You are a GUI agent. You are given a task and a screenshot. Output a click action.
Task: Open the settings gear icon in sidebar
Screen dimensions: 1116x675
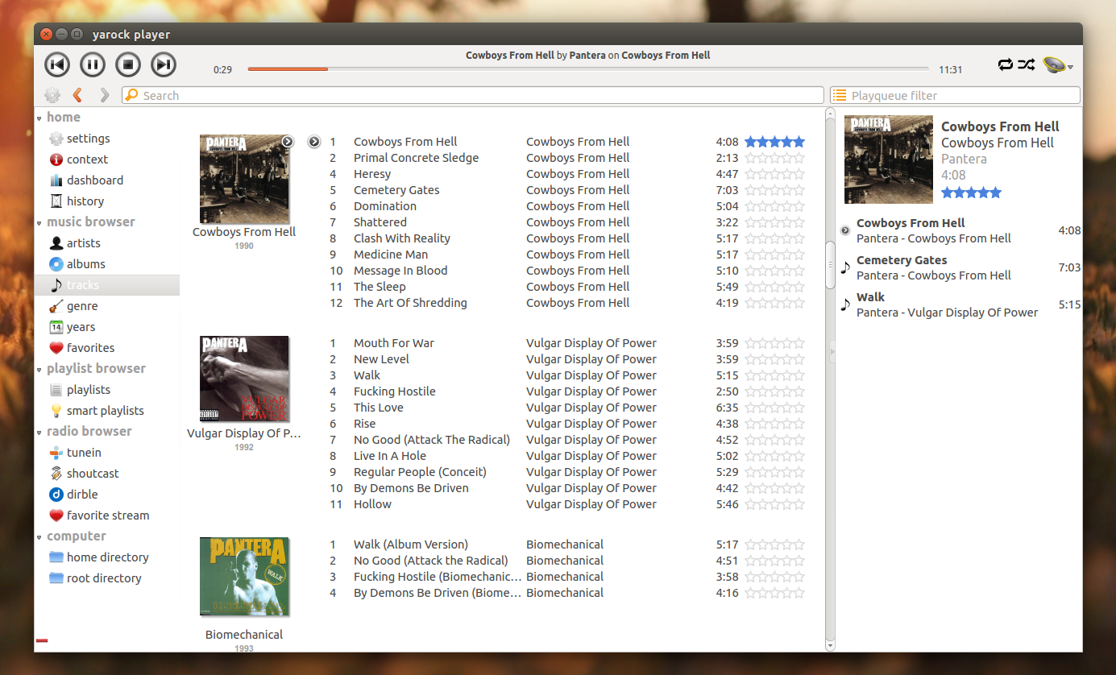[56, 139]
